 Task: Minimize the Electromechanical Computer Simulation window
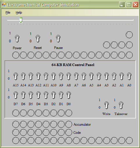122,4
